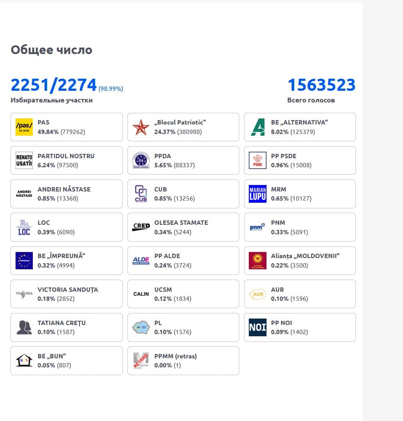This screenshot has height=421, width=403.
Task: Click the 1563523 total votes number
Action: coord(321,85)
